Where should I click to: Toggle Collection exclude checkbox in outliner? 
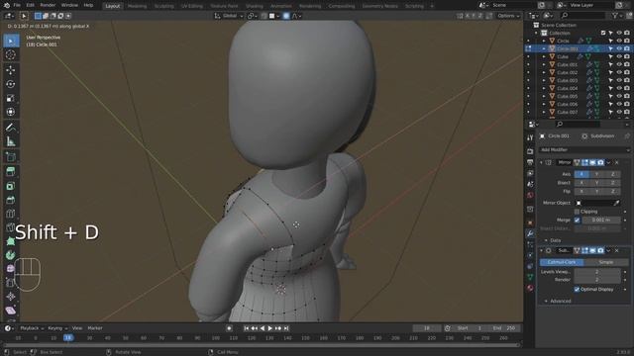(x=603, y=33)
